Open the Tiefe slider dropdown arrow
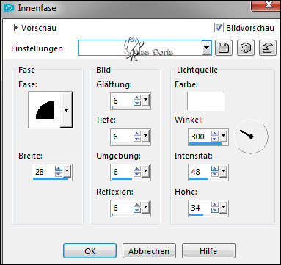281x265 pixels. (145, 136)
